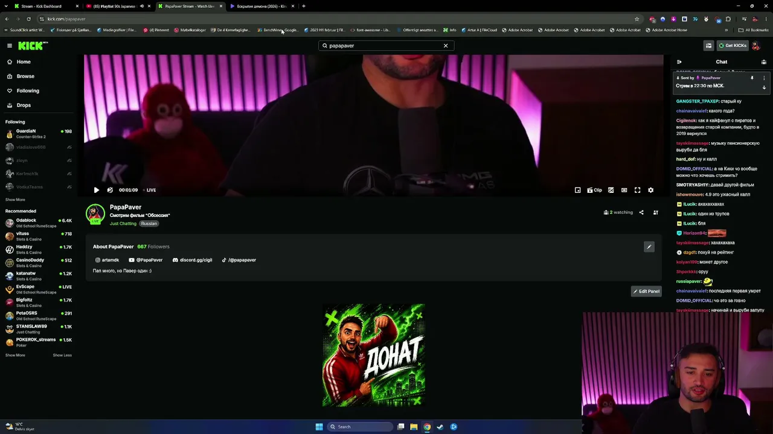Play the PapaPaver stream video
Image resolution: width=773 pixels, height=434 pixels.
(x=97, y=190)
